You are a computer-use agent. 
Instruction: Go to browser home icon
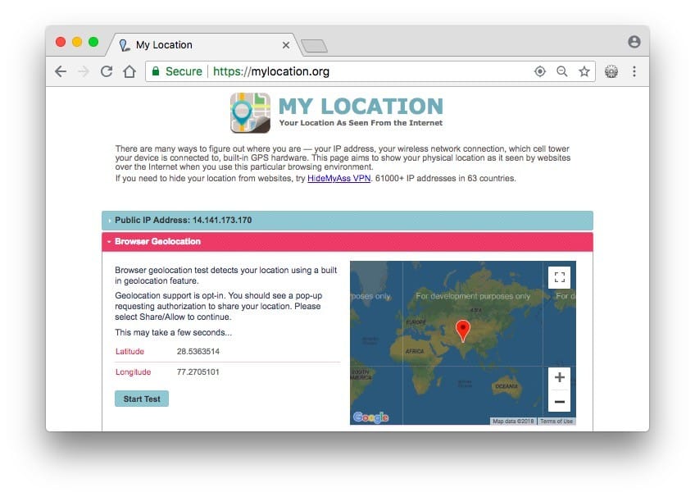(129, 71)
